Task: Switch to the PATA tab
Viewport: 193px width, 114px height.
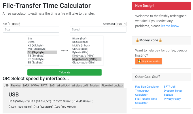Action: (x=44, y=85)
